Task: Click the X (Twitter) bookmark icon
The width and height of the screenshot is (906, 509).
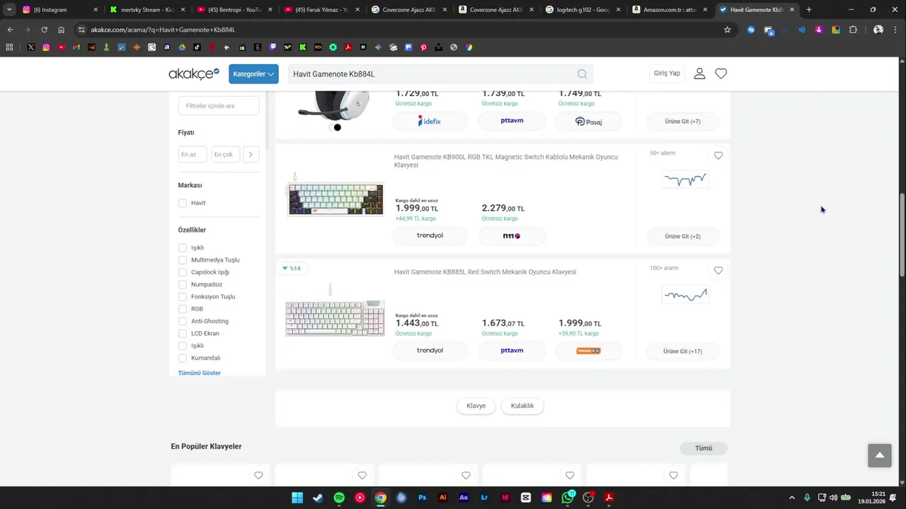Action: tap(31, 47)
